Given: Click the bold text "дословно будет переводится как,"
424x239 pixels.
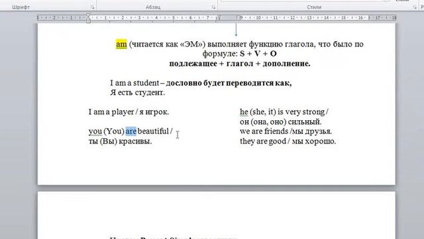Looking at the screenshot, I should click(229, 83).
